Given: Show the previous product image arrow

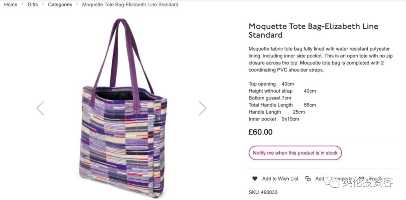Looking at the screenshot, I should click(40, 108).
